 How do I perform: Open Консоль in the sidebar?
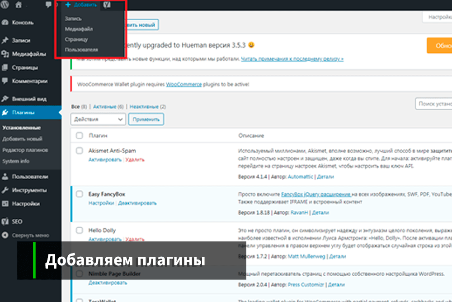coord(23,23)
